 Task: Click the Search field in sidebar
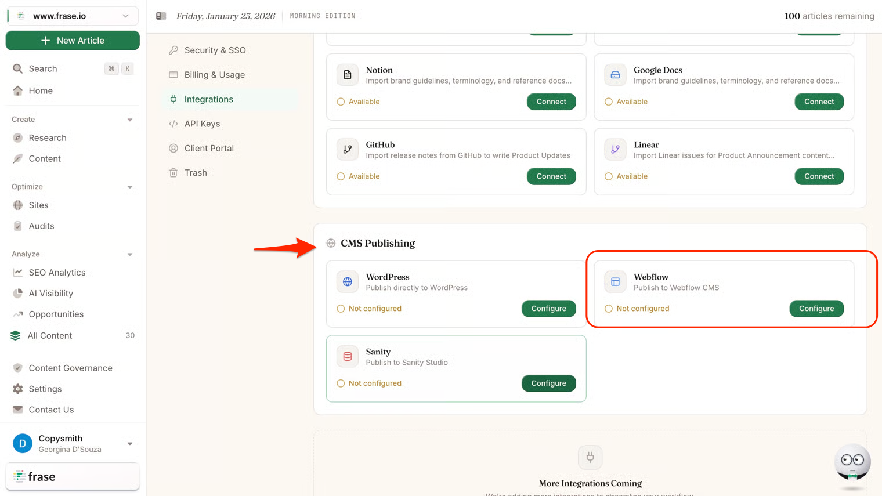pos(43,68)
